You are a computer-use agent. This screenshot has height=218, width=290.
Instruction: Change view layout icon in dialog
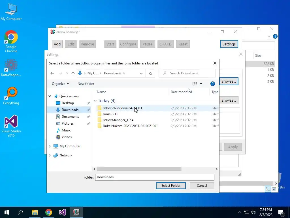(x=195, y=84)
